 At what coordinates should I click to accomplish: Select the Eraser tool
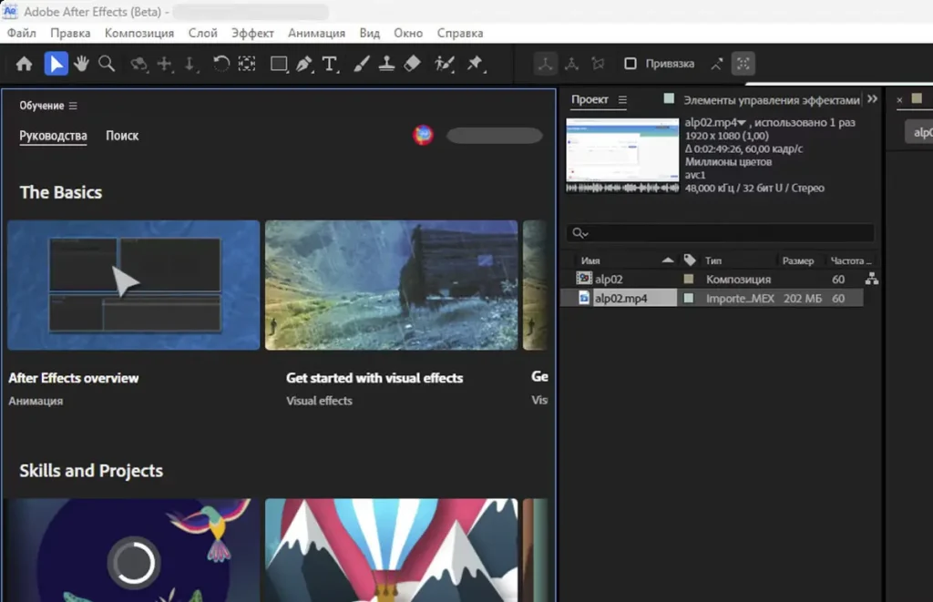click(412, 64)
